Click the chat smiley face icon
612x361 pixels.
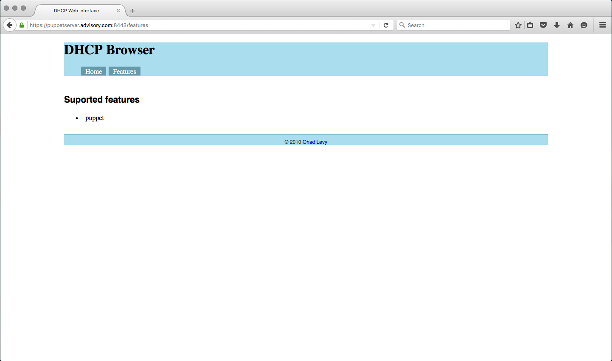click(584, 25)
